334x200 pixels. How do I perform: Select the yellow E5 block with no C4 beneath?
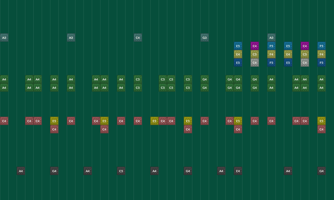click(x=154, y=121)
